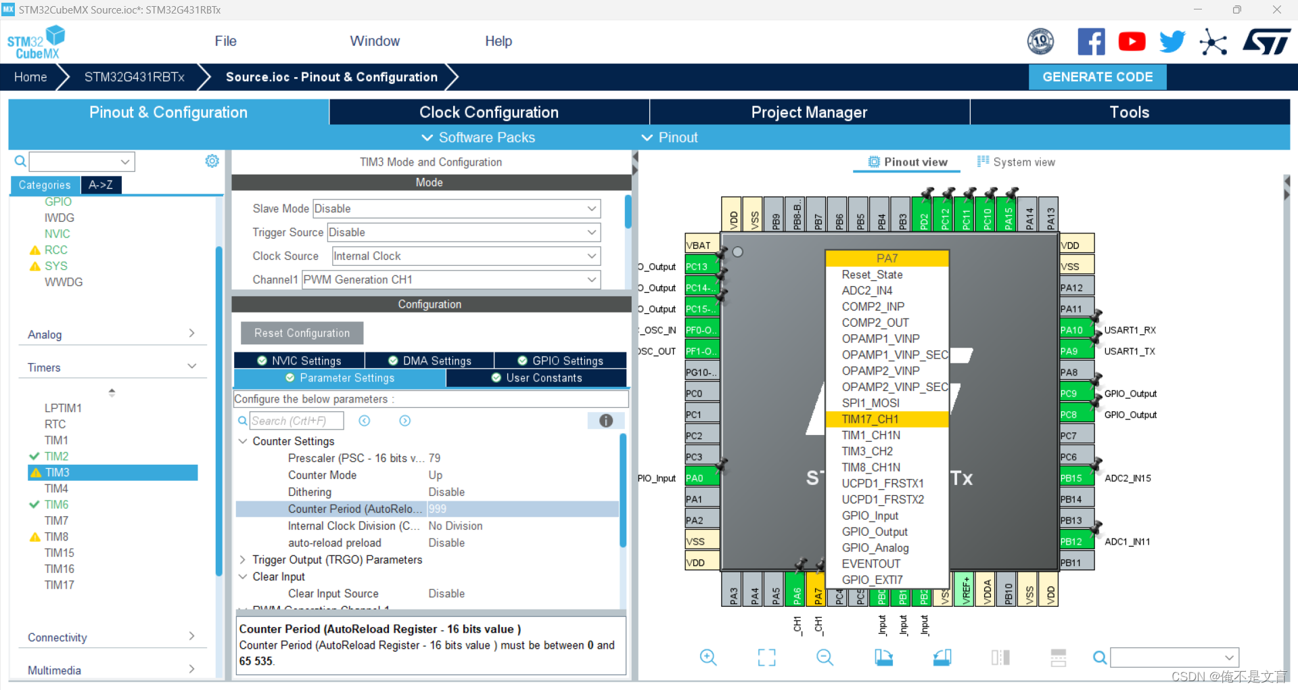Go to previous parameter search result
This screenshot has width=1298, height=690.
click(x=365, y=421)
